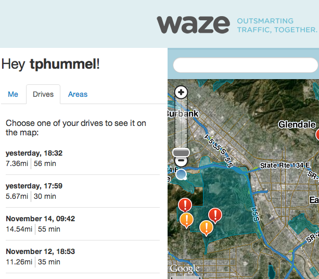Viewport: 319px width, 279px height.
Task: Select the rightmost orange alert marker
Action: [207, 227]
